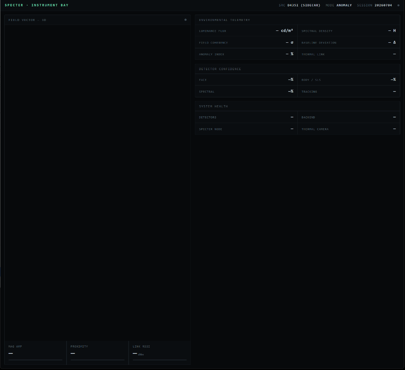Click the Field Vector panel status dot
Viewport: 405px width, 370px height.
coord(185,20)
